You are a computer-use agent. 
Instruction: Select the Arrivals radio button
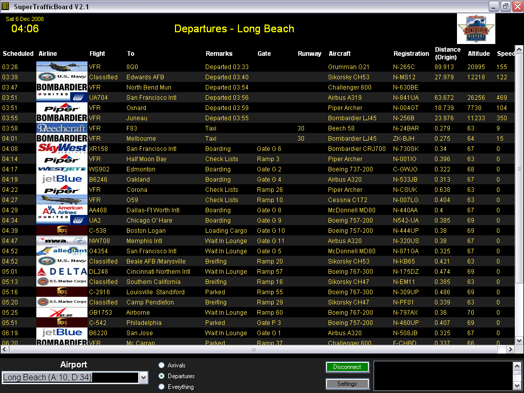point(162,365)
